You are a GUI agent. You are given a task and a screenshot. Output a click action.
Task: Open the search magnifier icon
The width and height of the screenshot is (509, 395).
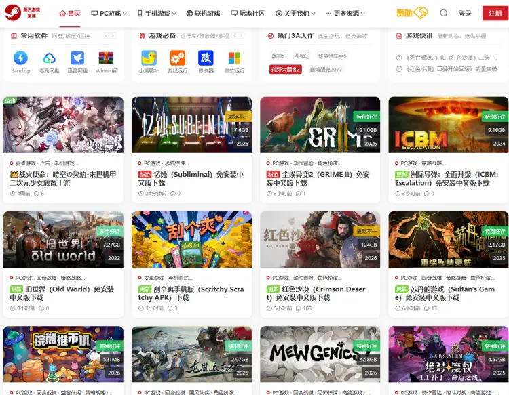[x=443, y=13]
